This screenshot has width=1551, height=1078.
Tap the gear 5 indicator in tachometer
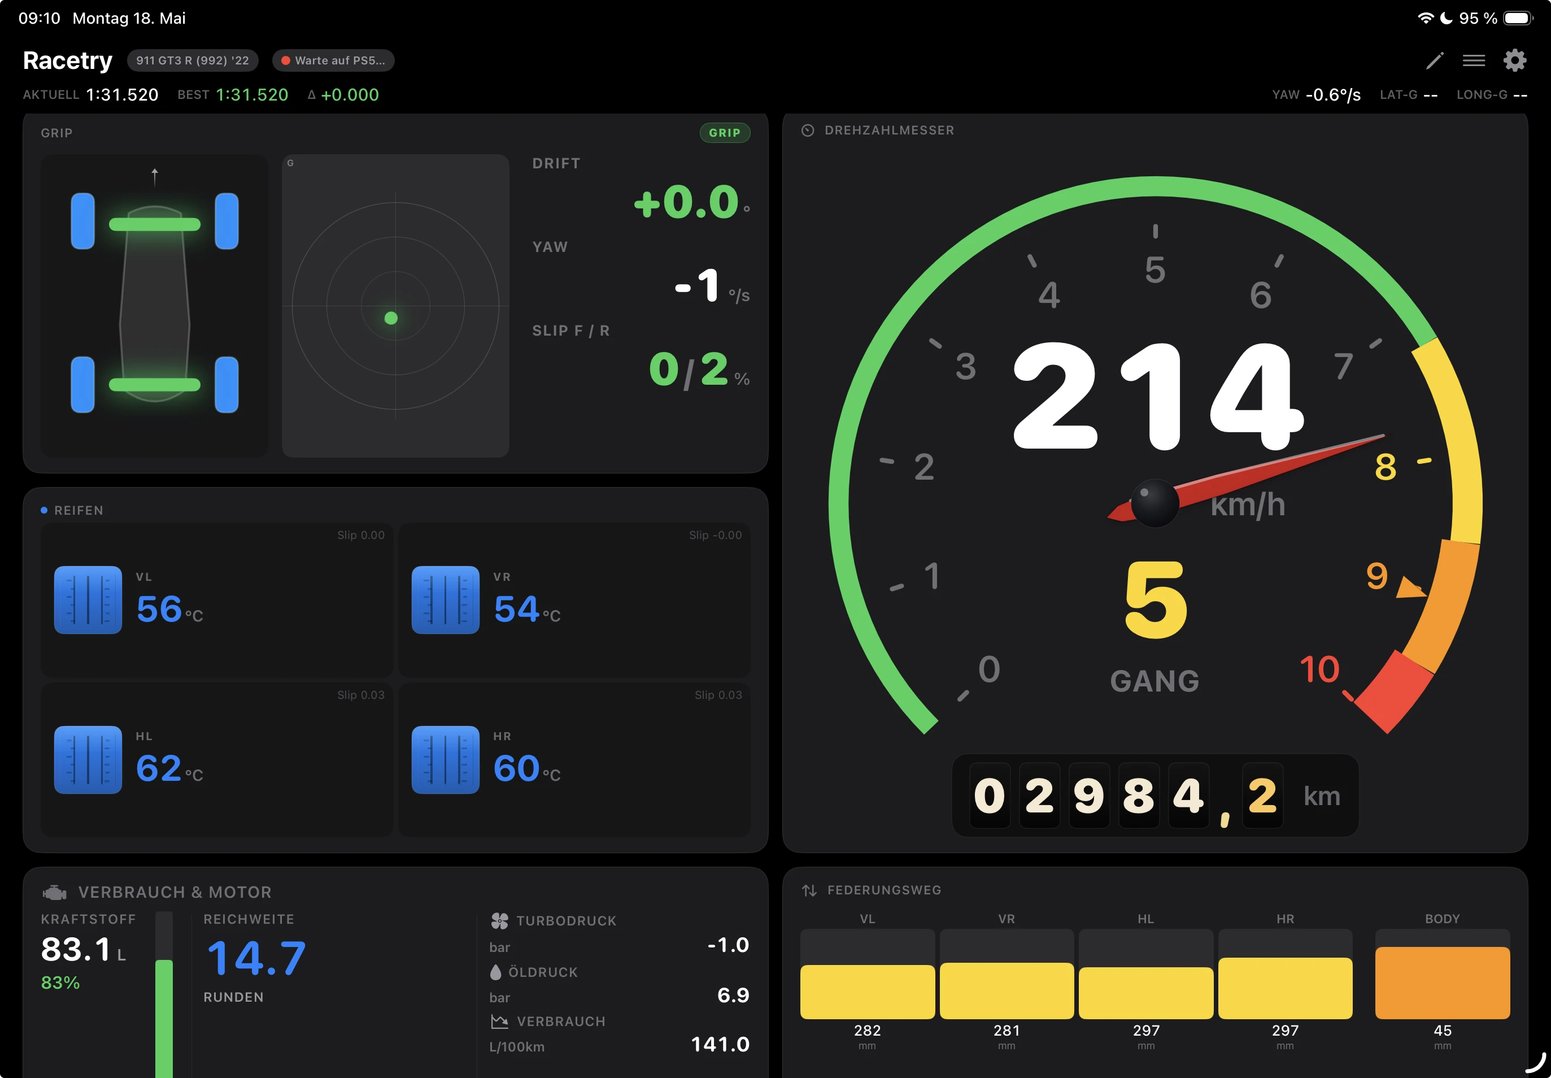[1155, 600]
